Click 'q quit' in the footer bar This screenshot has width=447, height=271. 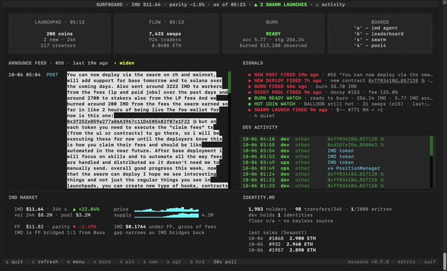click(x=14, y=262)
